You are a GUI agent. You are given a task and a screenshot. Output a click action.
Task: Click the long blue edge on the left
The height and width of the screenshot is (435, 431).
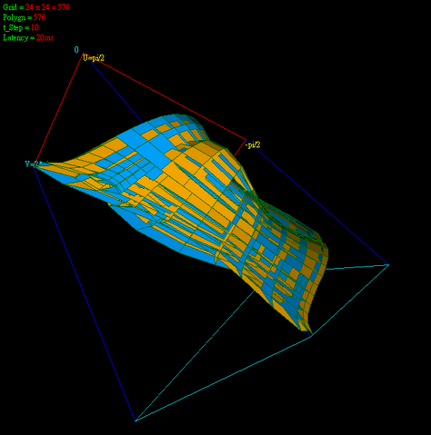coord(85,293)
